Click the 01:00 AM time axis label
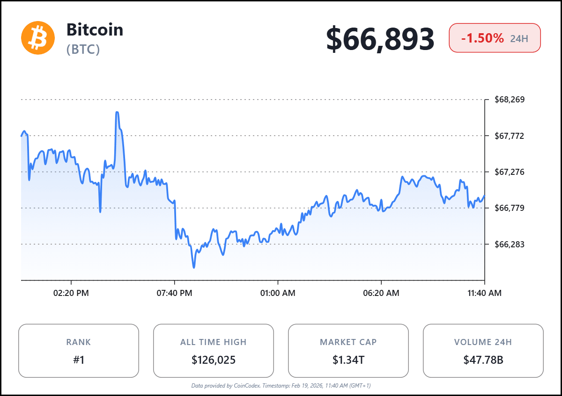Image resolution: width=562 pixels, height=396 pixels. 278,293
